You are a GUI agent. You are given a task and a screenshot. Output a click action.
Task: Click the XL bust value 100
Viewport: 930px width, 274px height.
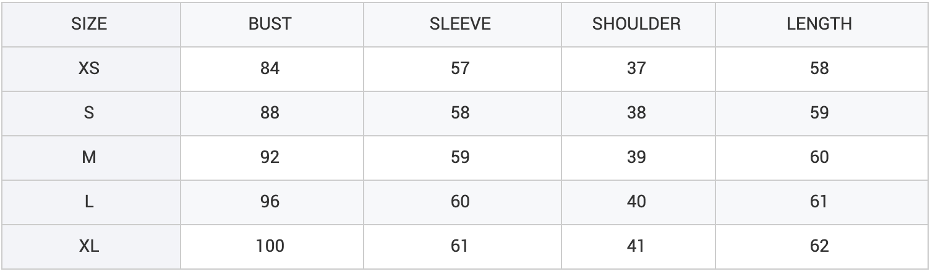pos(270,246)
